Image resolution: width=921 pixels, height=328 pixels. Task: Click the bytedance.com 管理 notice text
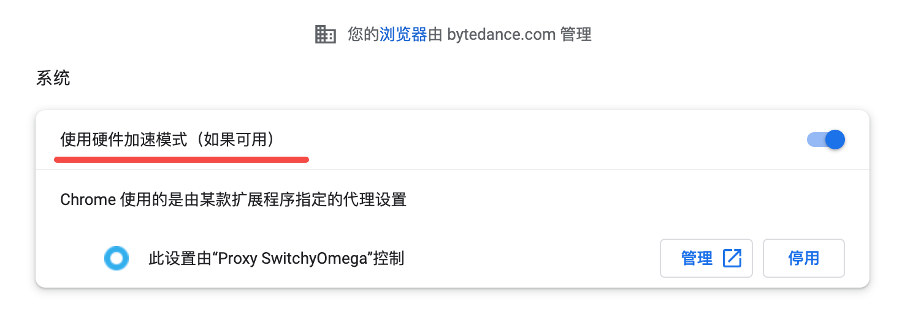pyautogui.click(x=519, y=34)
